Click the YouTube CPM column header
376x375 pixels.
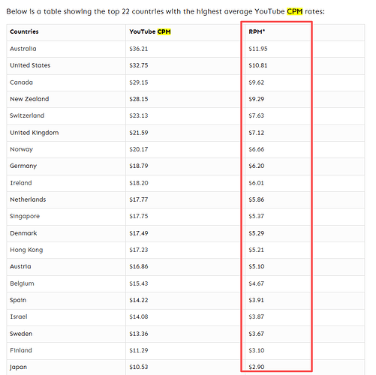150,31
